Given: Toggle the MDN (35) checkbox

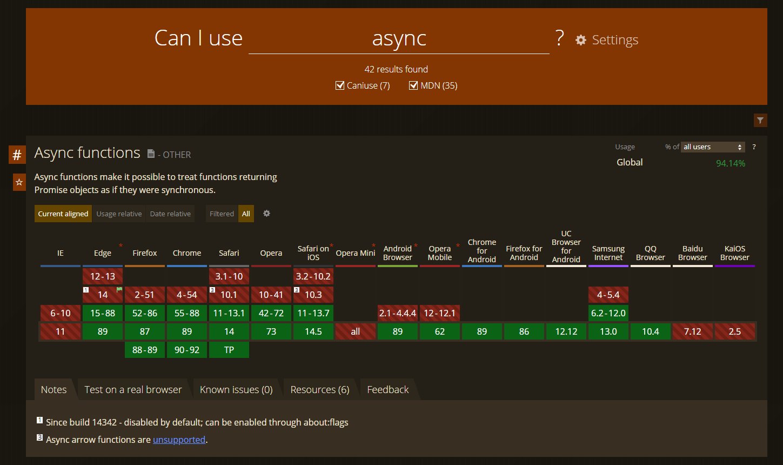Looking at the screenshot, I should (x=413, y=85).
